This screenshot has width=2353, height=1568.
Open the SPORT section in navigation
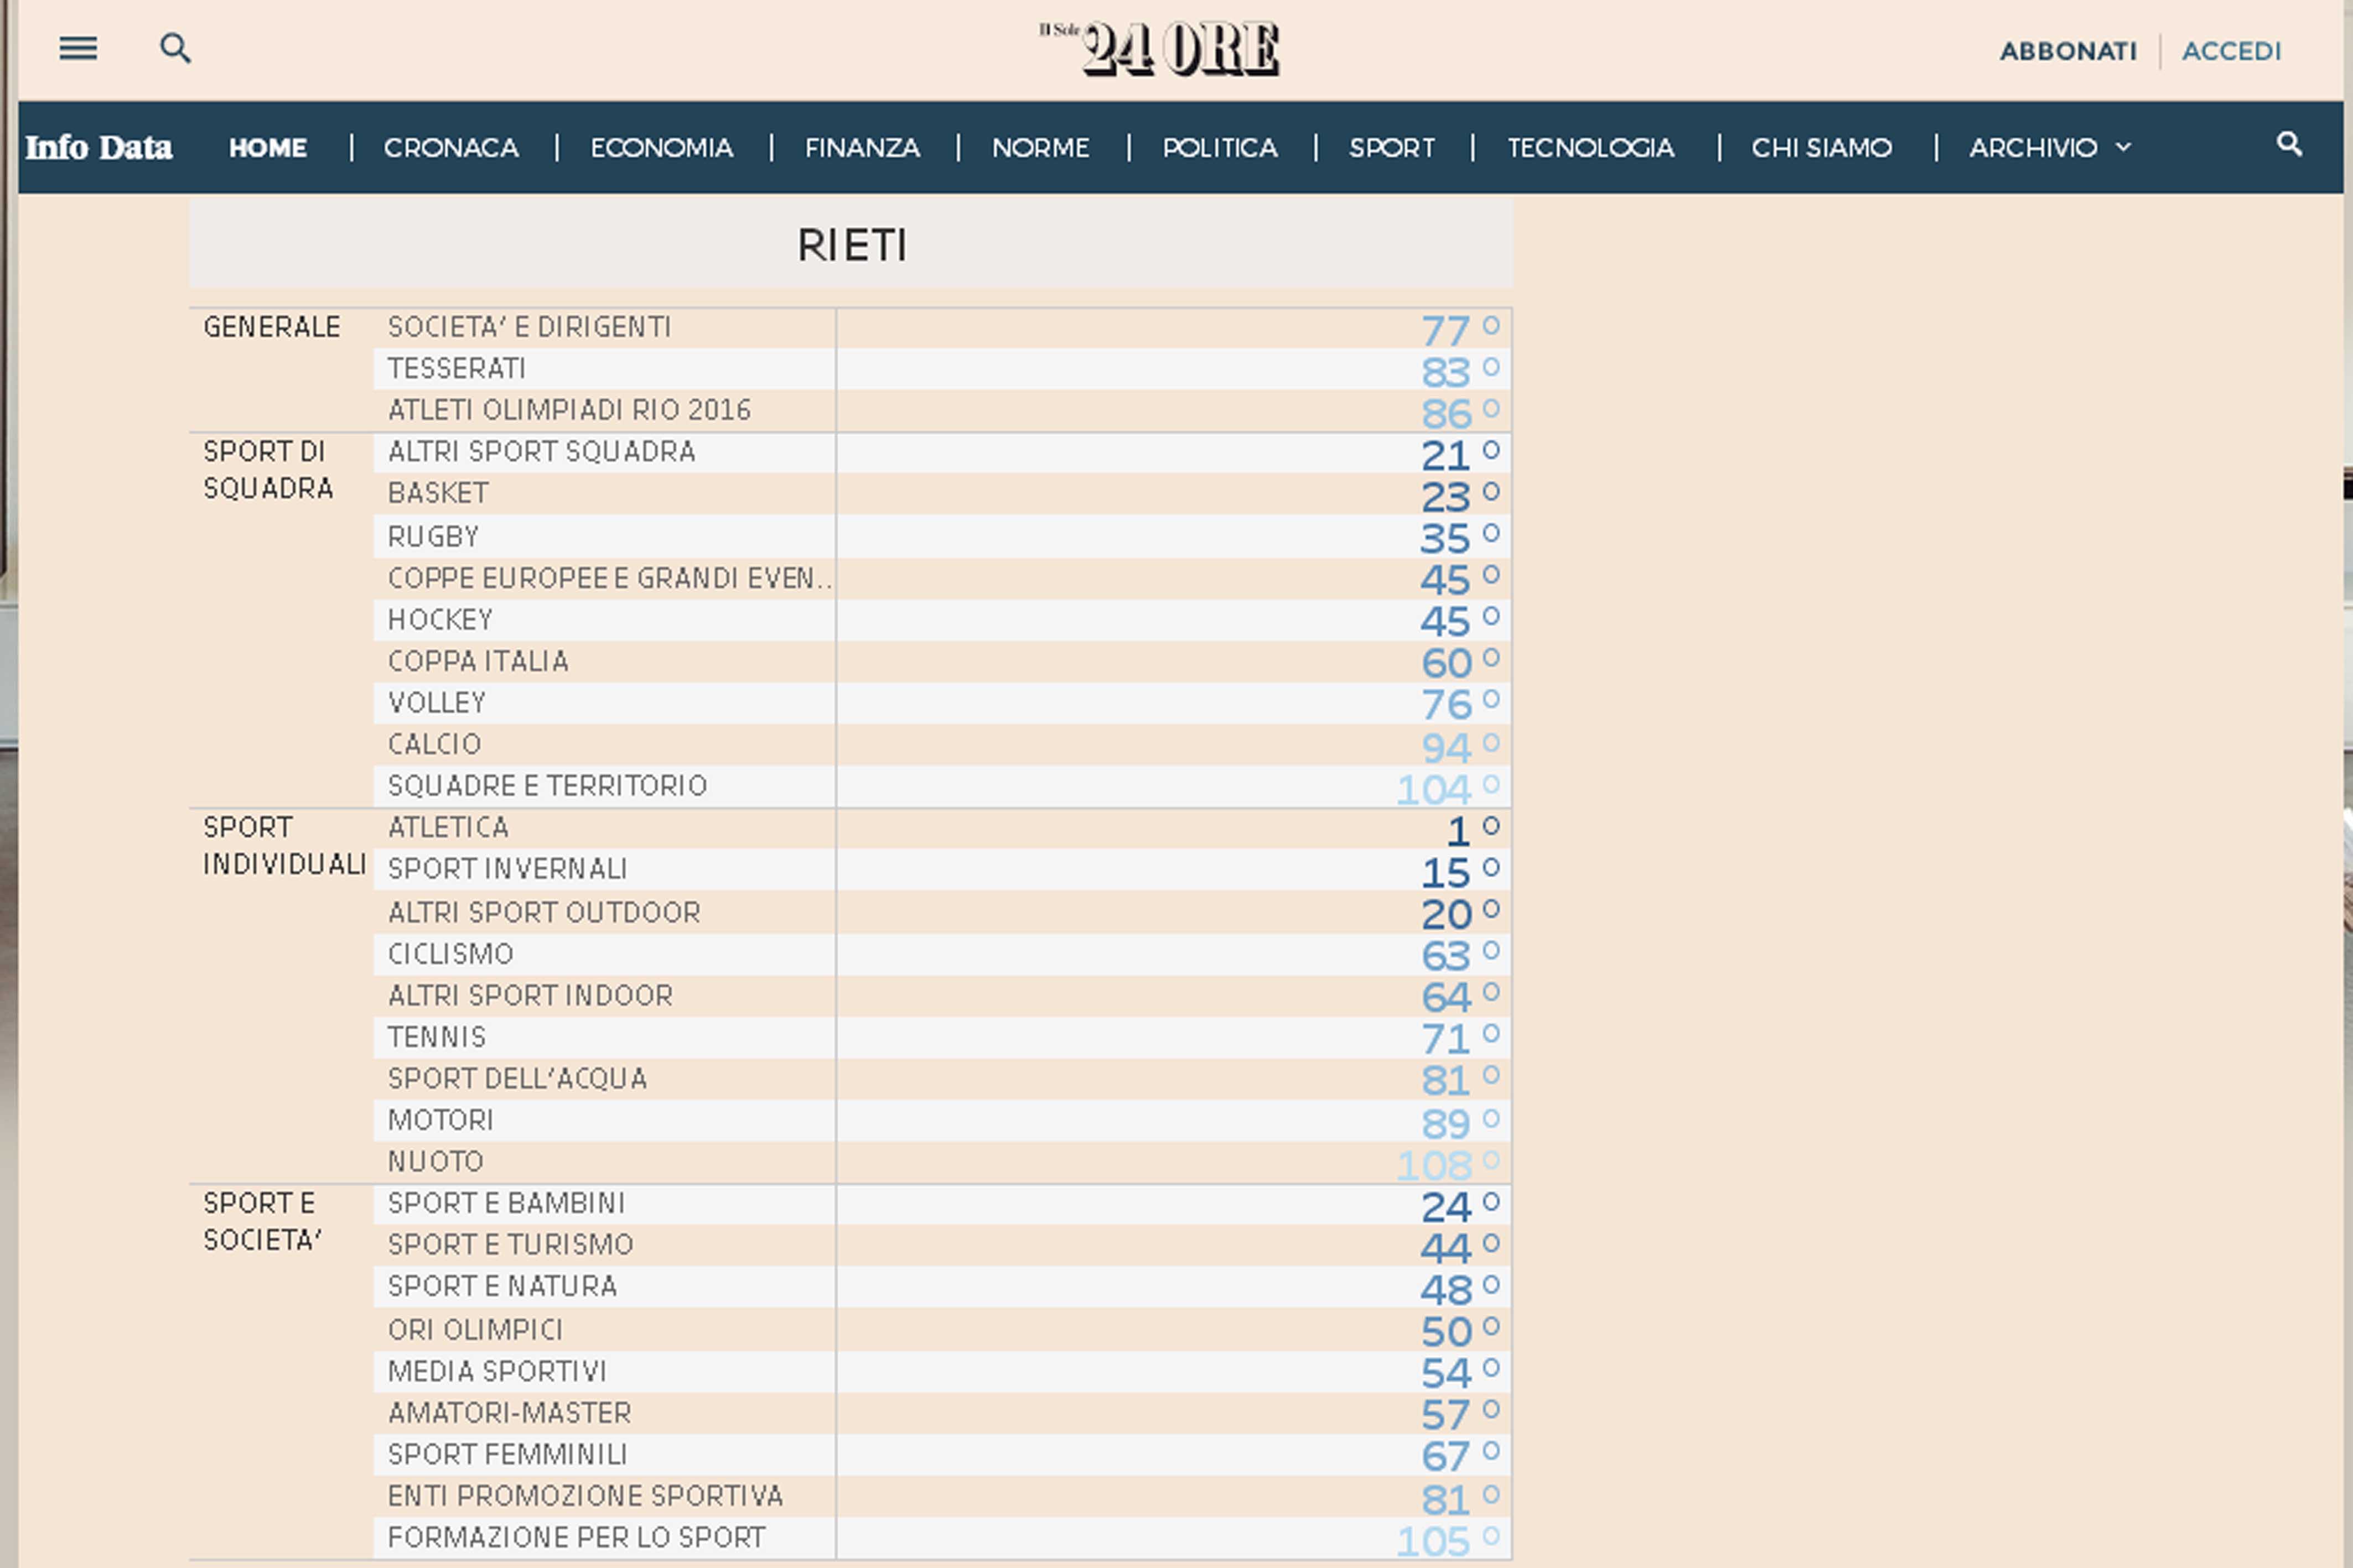pos(1392,147)
